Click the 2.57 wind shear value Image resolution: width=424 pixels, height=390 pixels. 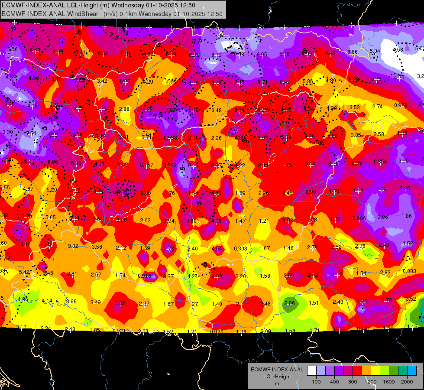pyautogui.click(x=96, y=274)
